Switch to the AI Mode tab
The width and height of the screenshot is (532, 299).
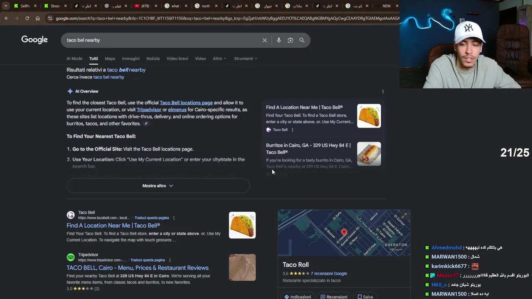click(74, 59)
